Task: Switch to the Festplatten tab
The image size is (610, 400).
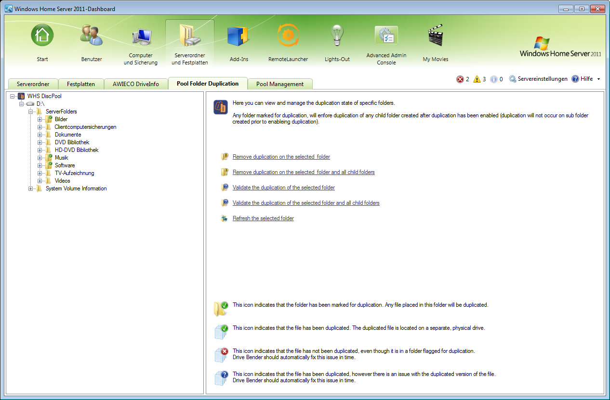Action: click(81, 84)
